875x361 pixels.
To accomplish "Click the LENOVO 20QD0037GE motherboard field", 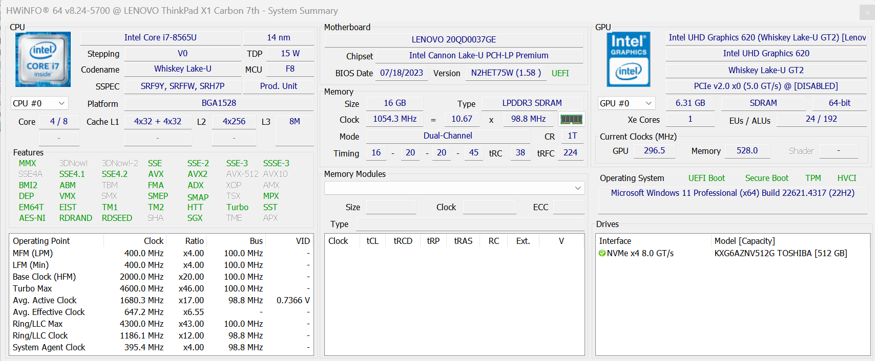I will (454, 39).
